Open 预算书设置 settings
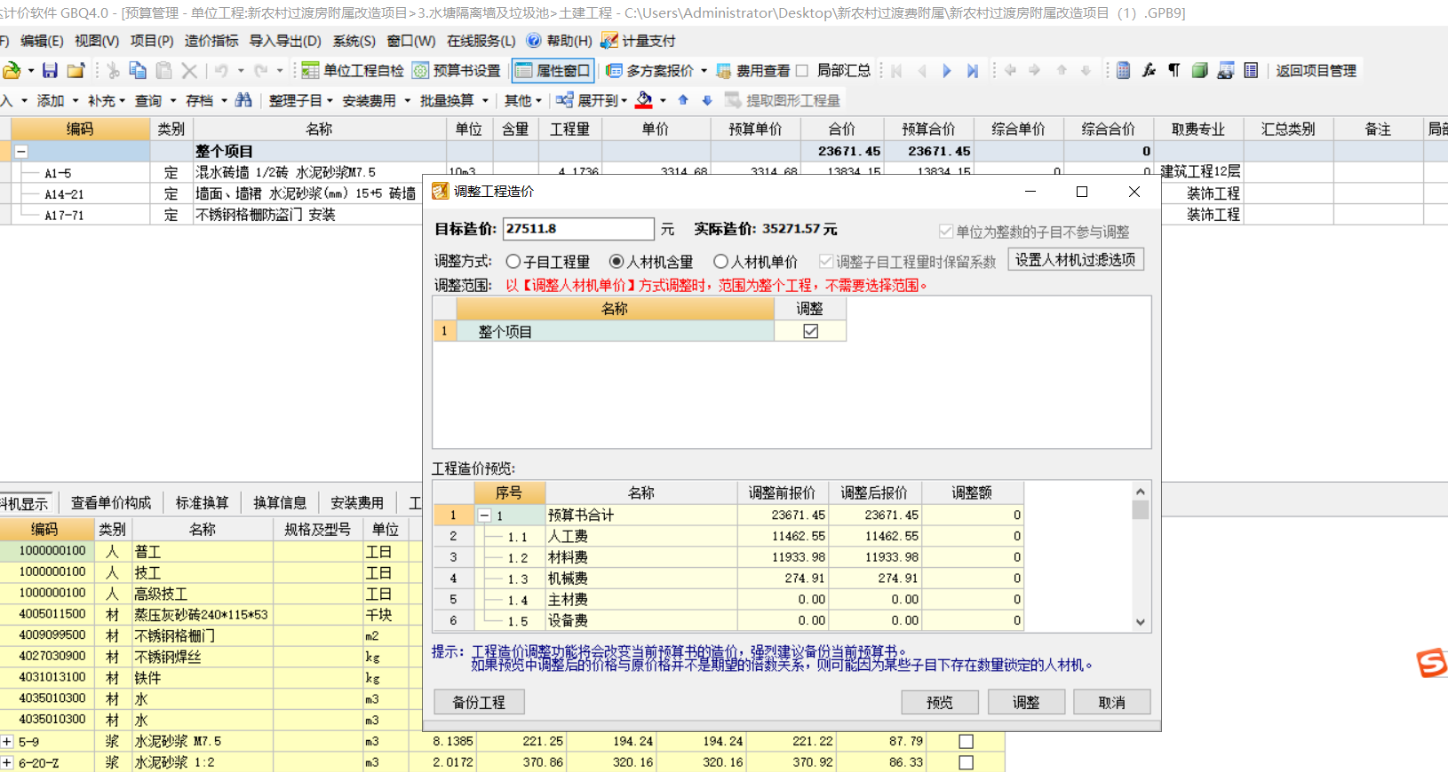The height and width of the screenshot is (772, 1448). click(457, 70)
